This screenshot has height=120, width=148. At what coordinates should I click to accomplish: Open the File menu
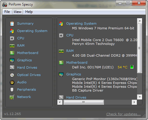[x=7, y=12]
